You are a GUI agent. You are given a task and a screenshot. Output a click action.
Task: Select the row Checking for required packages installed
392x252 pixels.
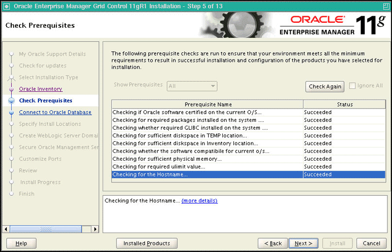248,120
